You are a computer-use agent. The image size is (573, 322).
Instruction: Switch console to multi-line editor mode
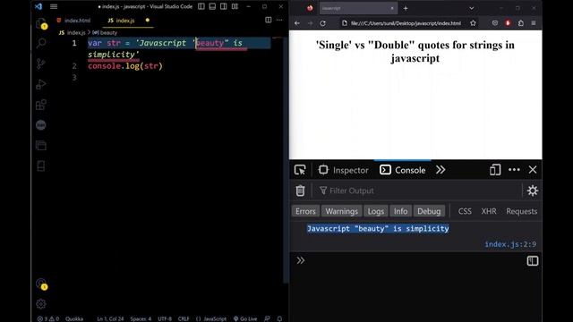pyautogui.click(x=533, y=260)
